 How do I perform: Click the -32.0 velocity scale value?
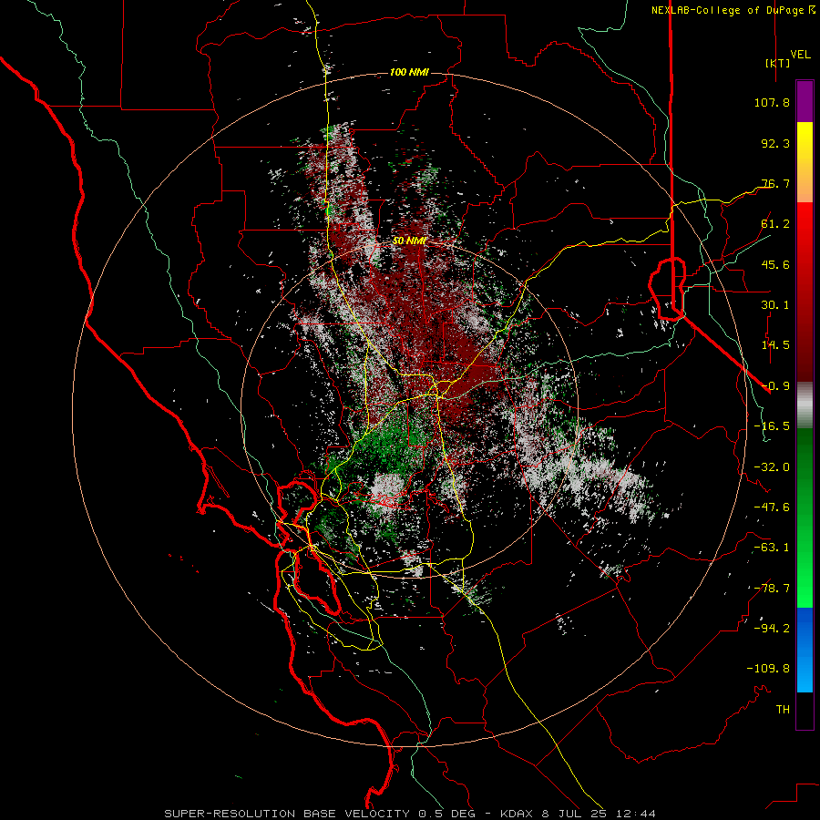[x=772, y=467]
